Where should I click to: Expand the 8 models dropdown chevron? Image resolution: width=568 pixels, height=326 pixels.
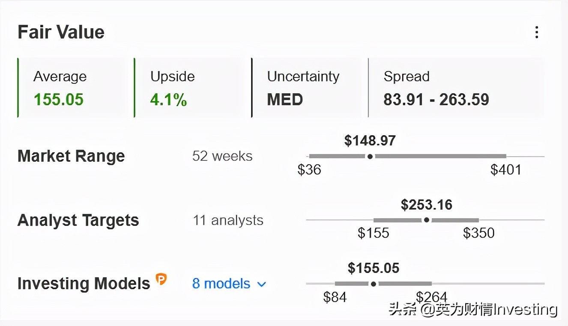click(261, 284)
